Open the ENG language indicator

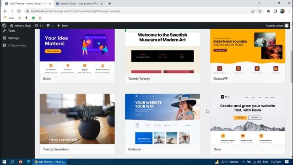point(266,162)
